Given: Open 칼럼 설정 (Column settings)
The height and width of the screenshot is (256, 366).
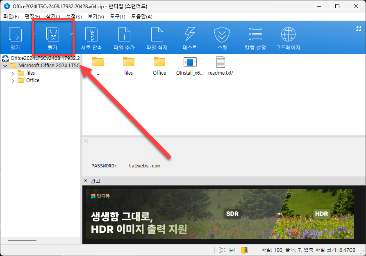Looking at the screenshot, I should pos(255,39).
